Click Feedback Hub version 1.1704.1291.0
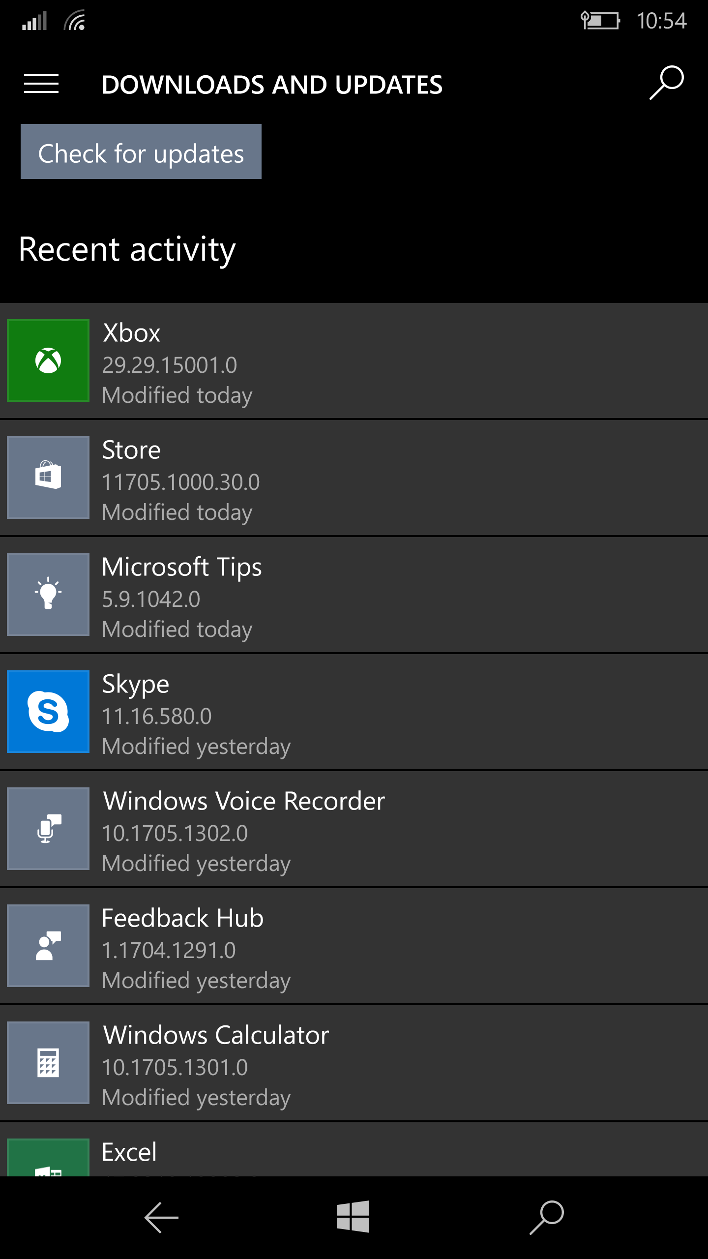This screenshot has width=708, height=1259. (x=169, y=950)
